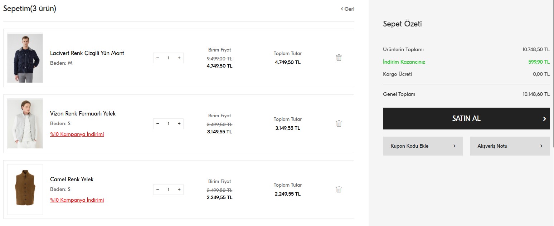Decrease quantity of Lacivert Yün Mont
Viewport: 554px width, 226px height.
158,58
